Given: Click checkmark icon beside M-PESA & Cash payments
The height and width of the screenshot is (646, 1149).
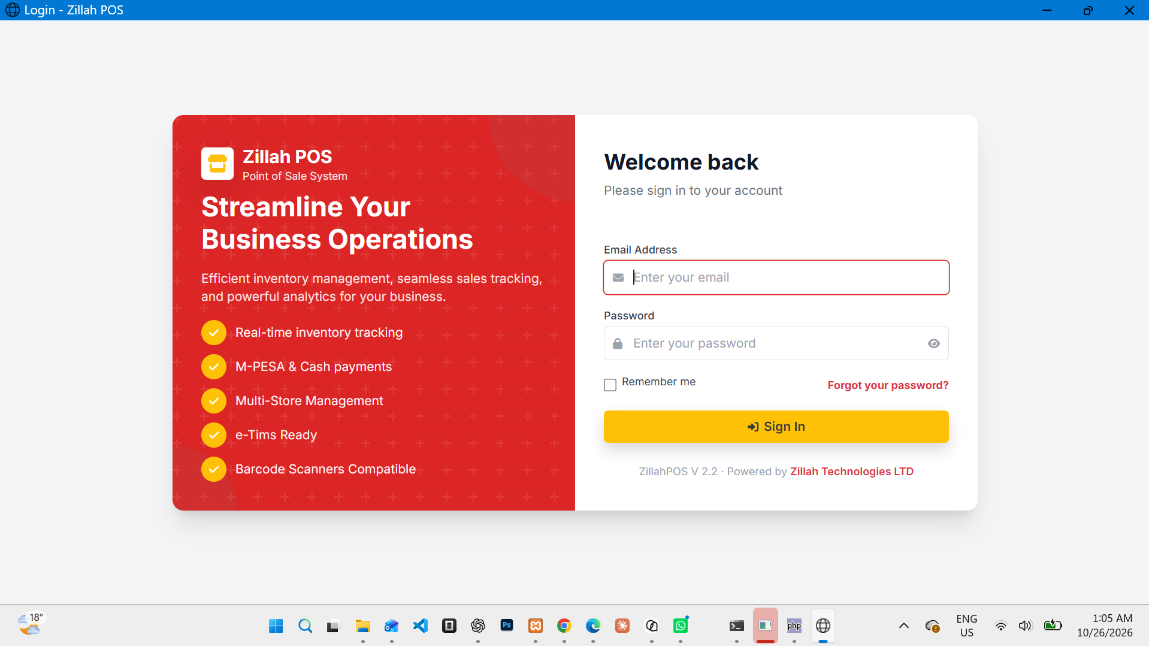Looking at the screenshot, I should (214, 367).
